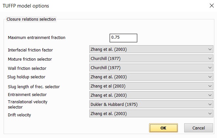Click the chevron arrow of Drift velocity

click(210, 114)
